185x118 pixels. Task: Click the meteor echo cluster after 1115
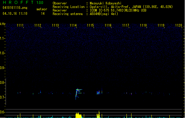tap(99, 92)
